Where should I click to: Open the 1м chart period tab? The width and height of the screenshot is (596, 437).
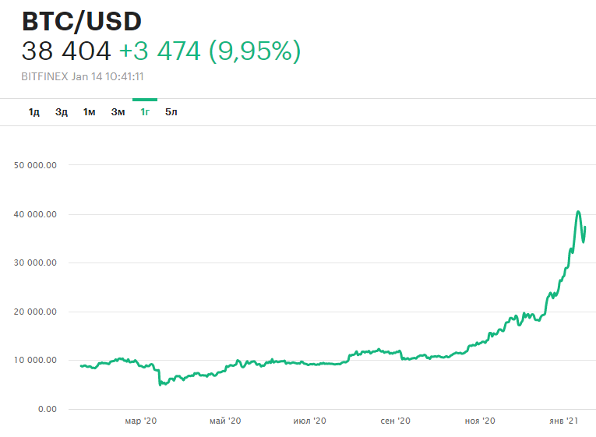click(89, 112)
